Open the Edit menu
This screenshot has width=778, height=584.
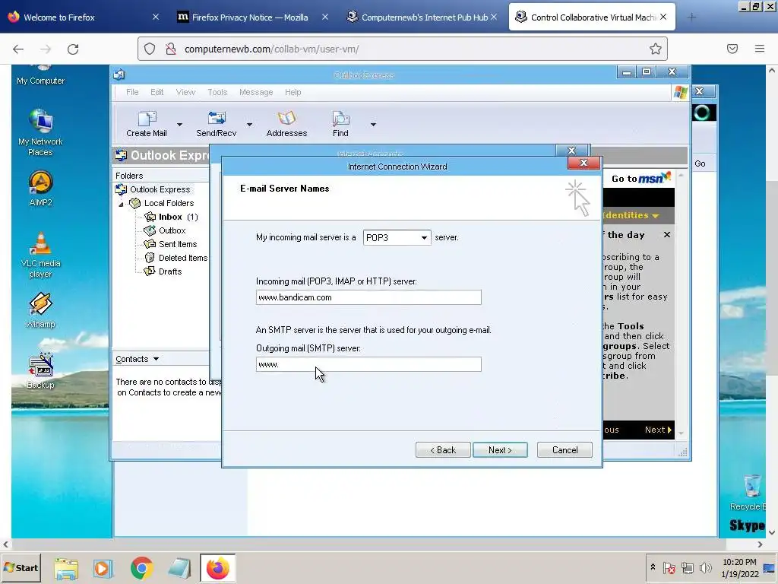(x=157, y=92)
